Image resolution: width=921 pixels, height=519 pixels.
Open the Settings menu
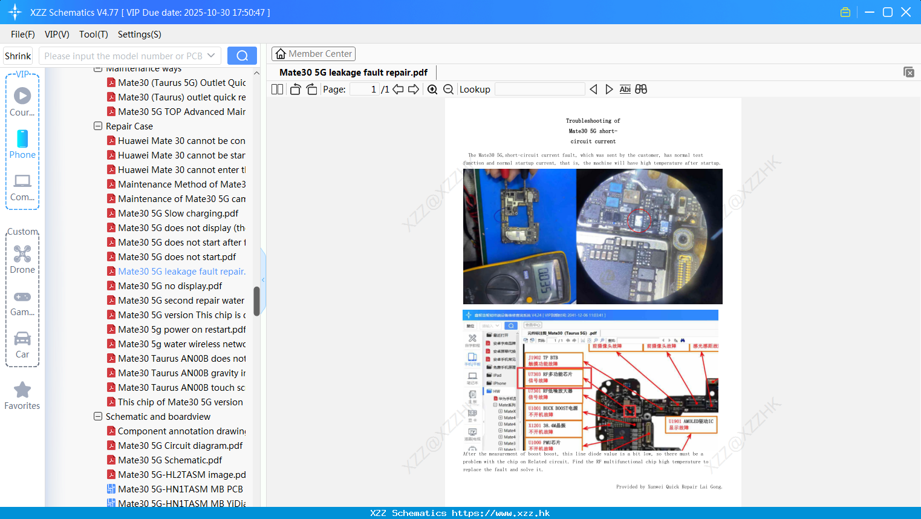pos(140,34)
